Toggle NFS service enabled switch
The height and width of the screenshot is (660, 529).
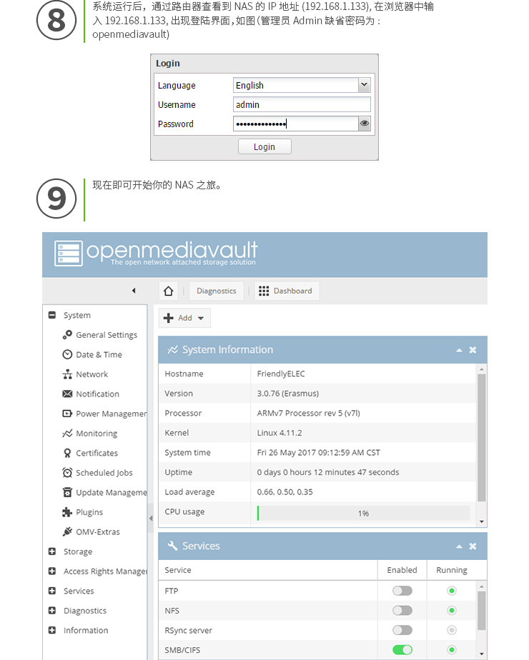click(x=402, y=610)
